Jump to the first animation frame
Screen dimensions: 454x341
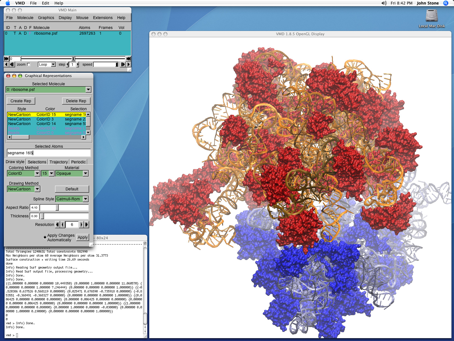tap(6, 59)
